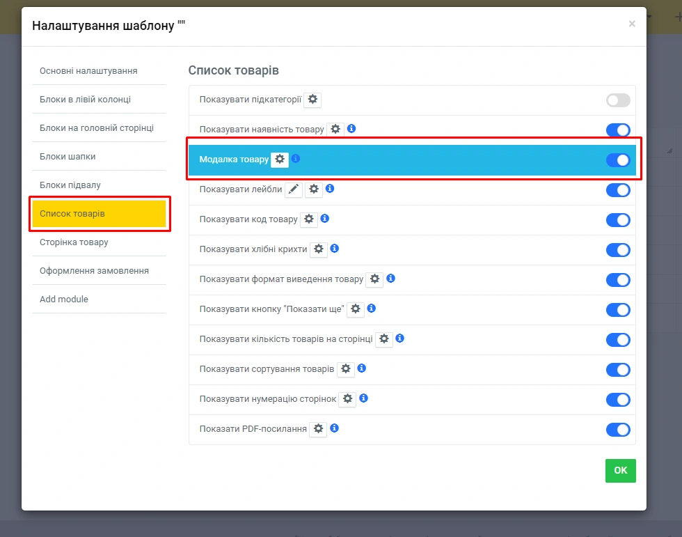The height and width of the screenshot is (537, 682).
Task: Open Основні налаштування section
Action: (88, 71)
